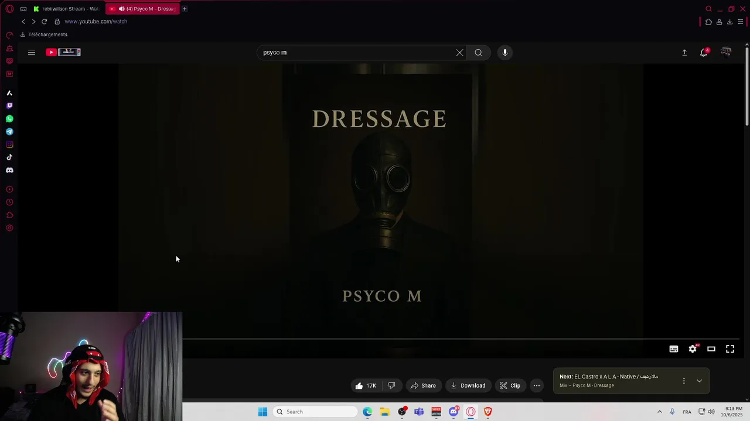Start voice search with the microphone
The height and width of the screenshot is (421, 750).
(x=505, y=53)
